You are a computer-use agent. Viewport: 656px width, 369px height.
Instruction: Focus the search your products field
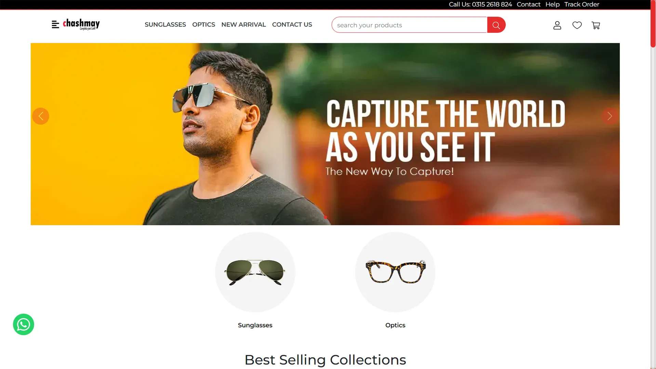(409, 25)
